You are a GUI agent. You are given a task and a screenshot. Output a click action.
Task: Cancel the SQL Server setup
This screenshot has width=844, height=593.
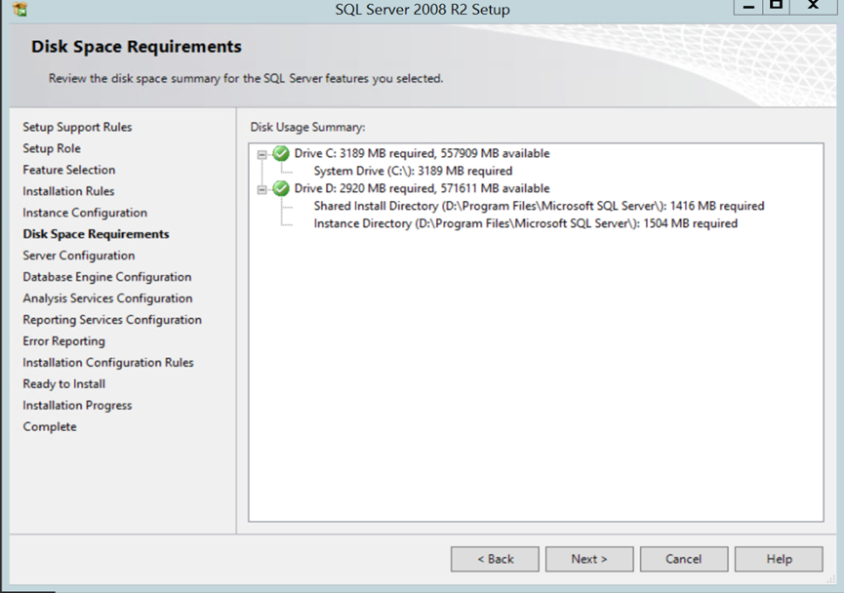tap(684, 559)
